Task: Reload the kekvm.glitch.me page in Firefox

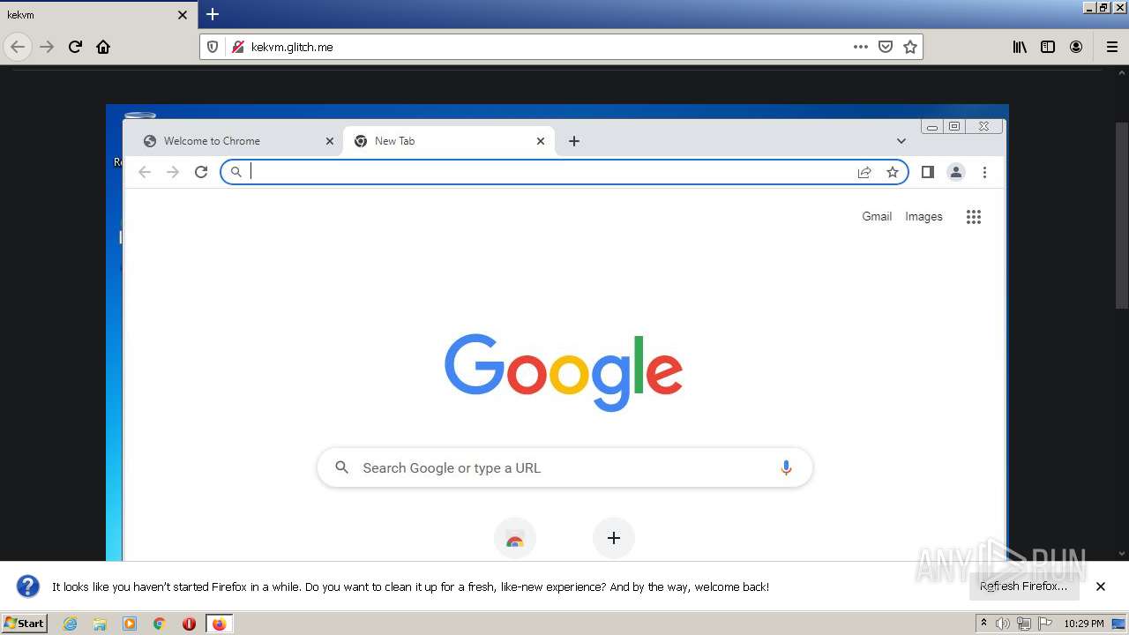Action: [76, 47]
